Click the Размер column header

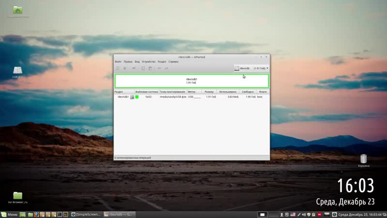tap(209, 92)
